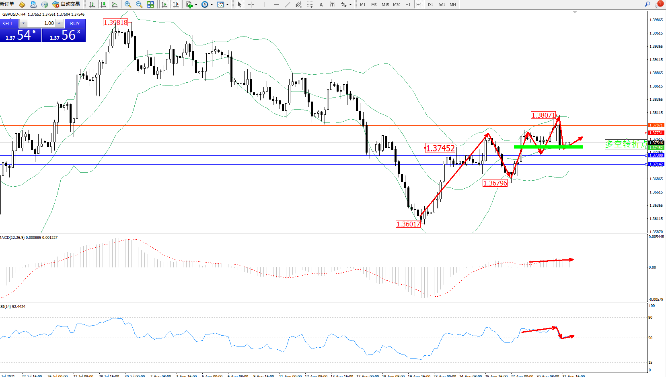The image size is (666, 377).
Task: Toggle the chart shift button
Action: pyautogui.click(x=176, y=4)
